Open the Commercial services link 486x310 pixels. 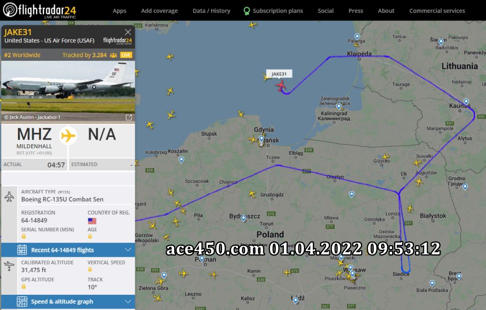point(437,11)
